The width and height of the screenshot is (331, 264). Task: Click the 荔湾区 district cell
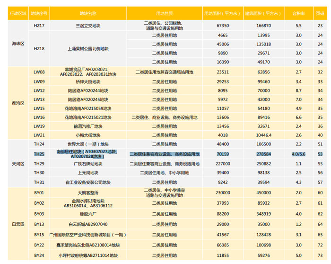tap(18, 103)
